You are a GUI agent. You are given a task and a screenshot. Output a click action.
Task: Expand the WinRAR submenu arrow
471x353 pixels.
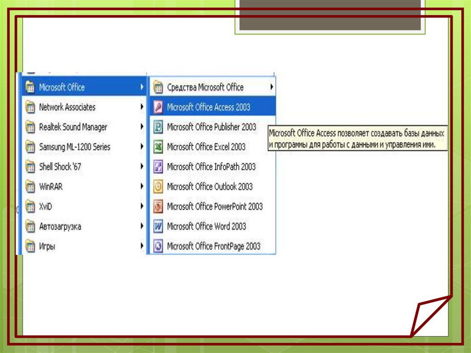tap(142, 186)
